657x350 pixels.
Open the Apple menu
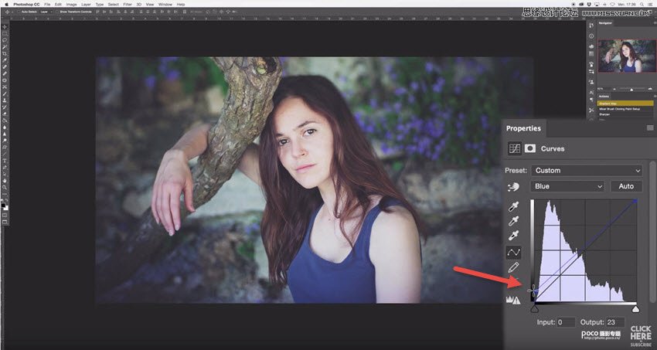6,4
